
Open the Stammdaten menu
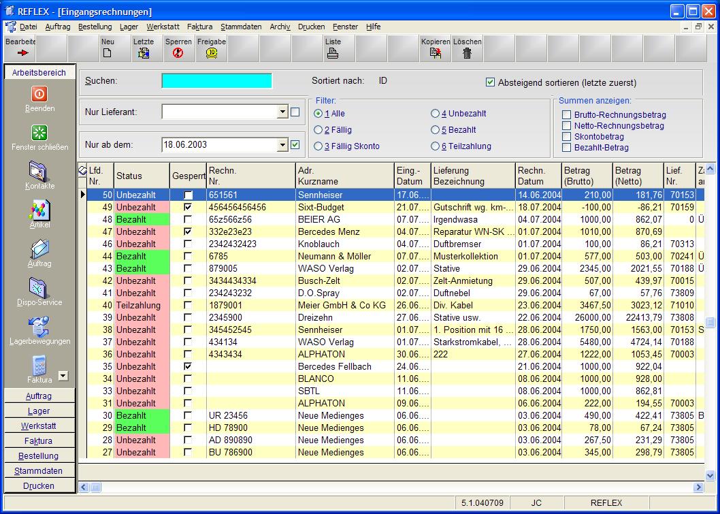pyautogui.click(x=241, y=27)
